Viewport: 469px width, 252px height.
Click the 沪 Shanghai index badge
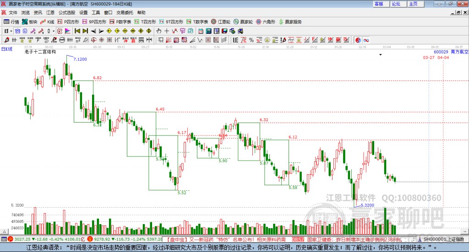tap(11, 239)
